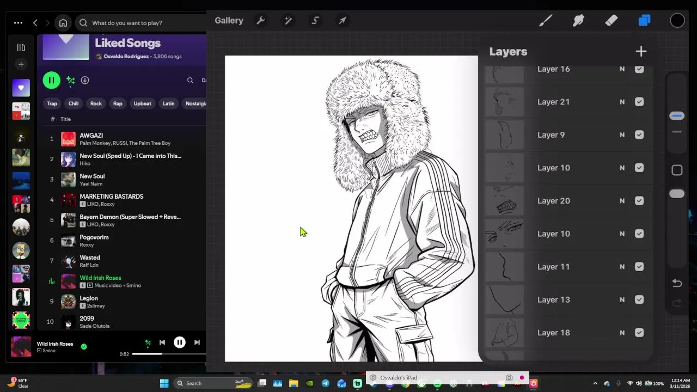Take a screenshot with mirroring camera icon
Screen dimensions: 697x392
509,377
